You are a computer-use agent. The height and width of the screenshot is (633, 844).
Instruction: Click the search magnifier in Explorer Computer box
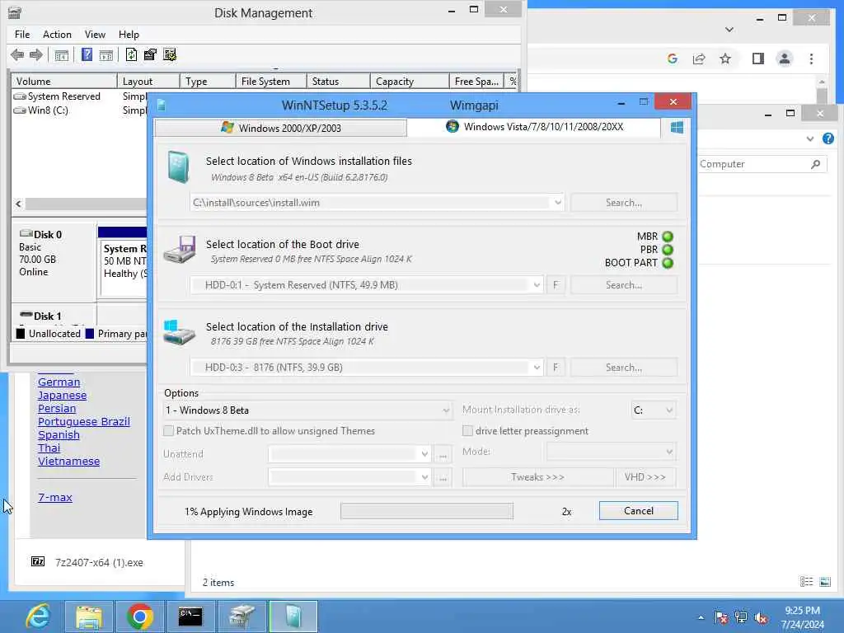click(815, 164)
